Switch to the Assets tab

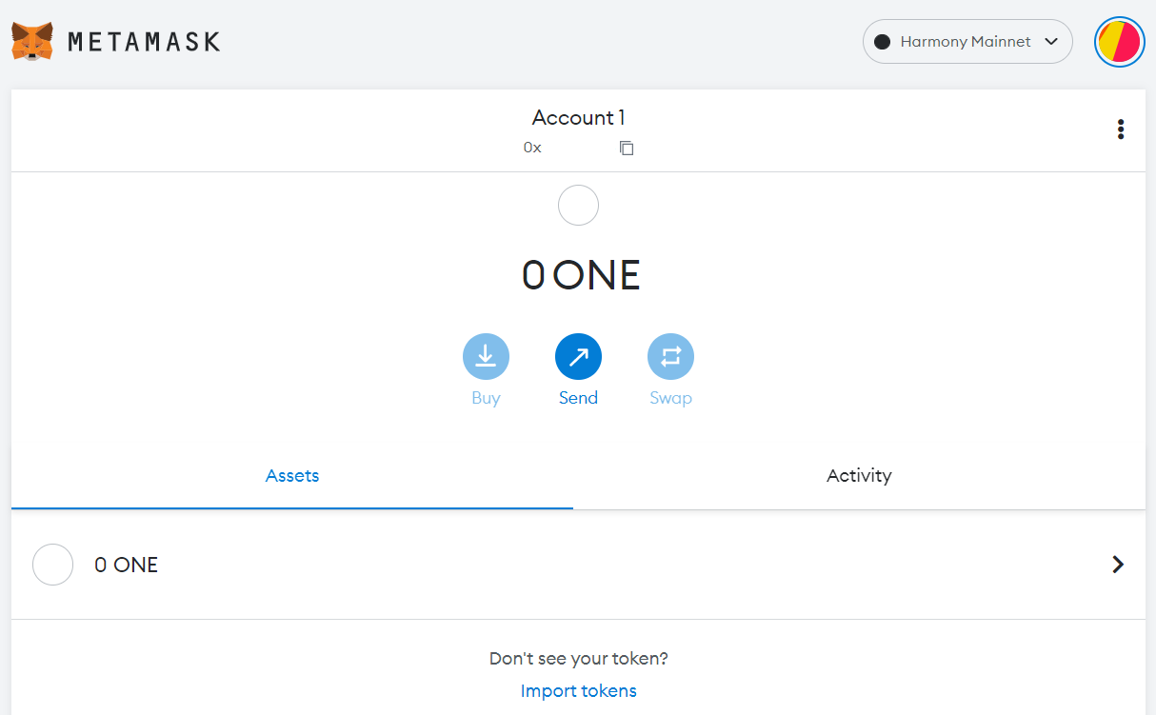pyautogui.click(x=292, y=476)
